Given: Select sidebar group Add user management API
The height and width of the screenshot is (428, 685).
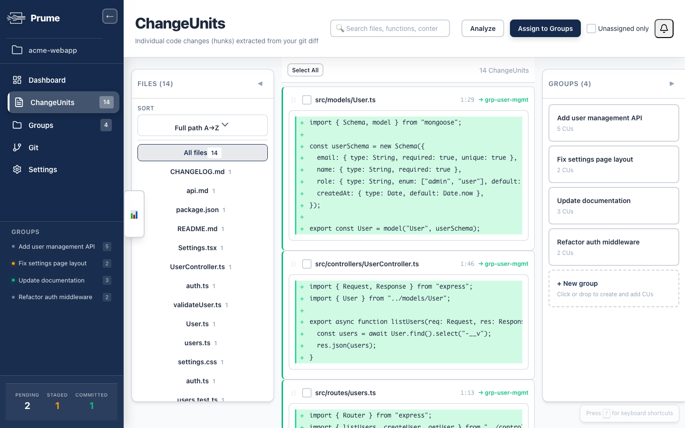Looking at the screenshot, I should [61, 246].
